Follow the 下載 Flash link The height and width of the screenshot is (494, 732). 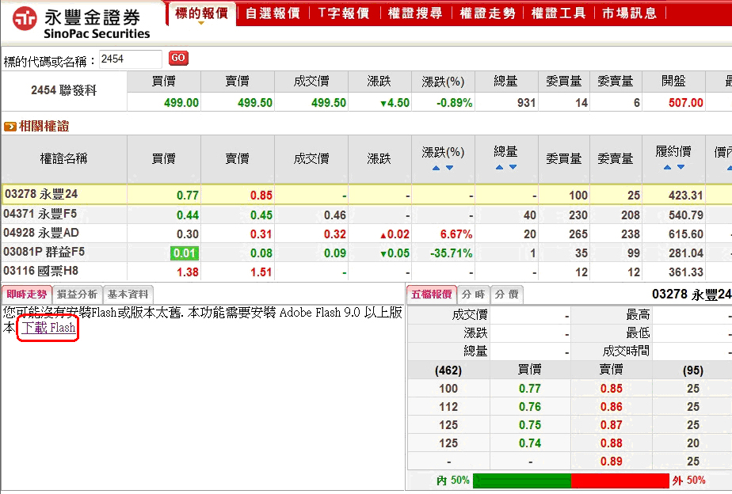(x=48, y=328)
